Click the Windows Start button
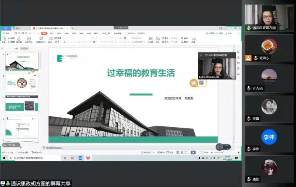 [4, 158]
